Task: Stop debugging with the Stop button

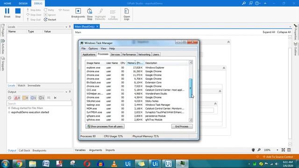Action: coord(18,13)
